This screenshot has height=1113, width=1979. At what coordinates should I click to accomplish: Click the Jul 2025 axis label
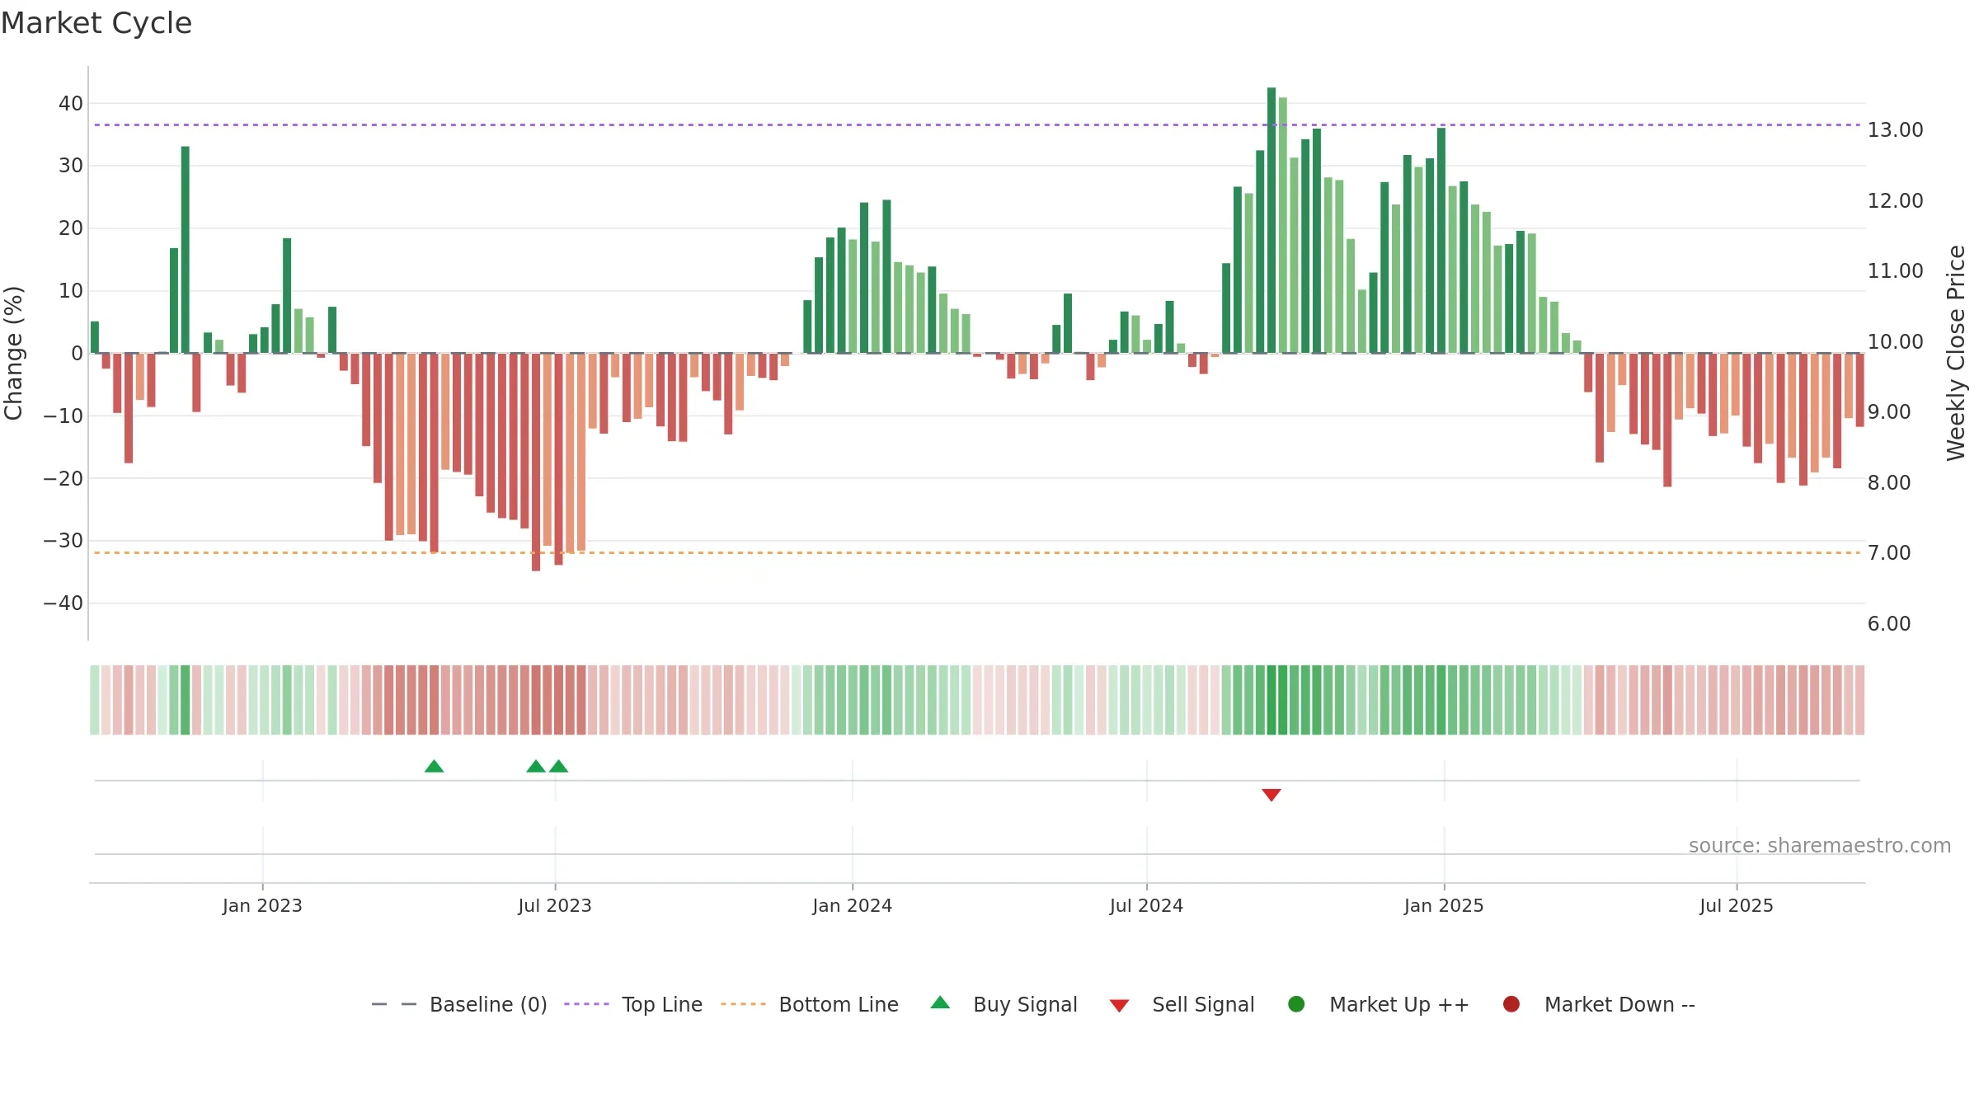1737,905
